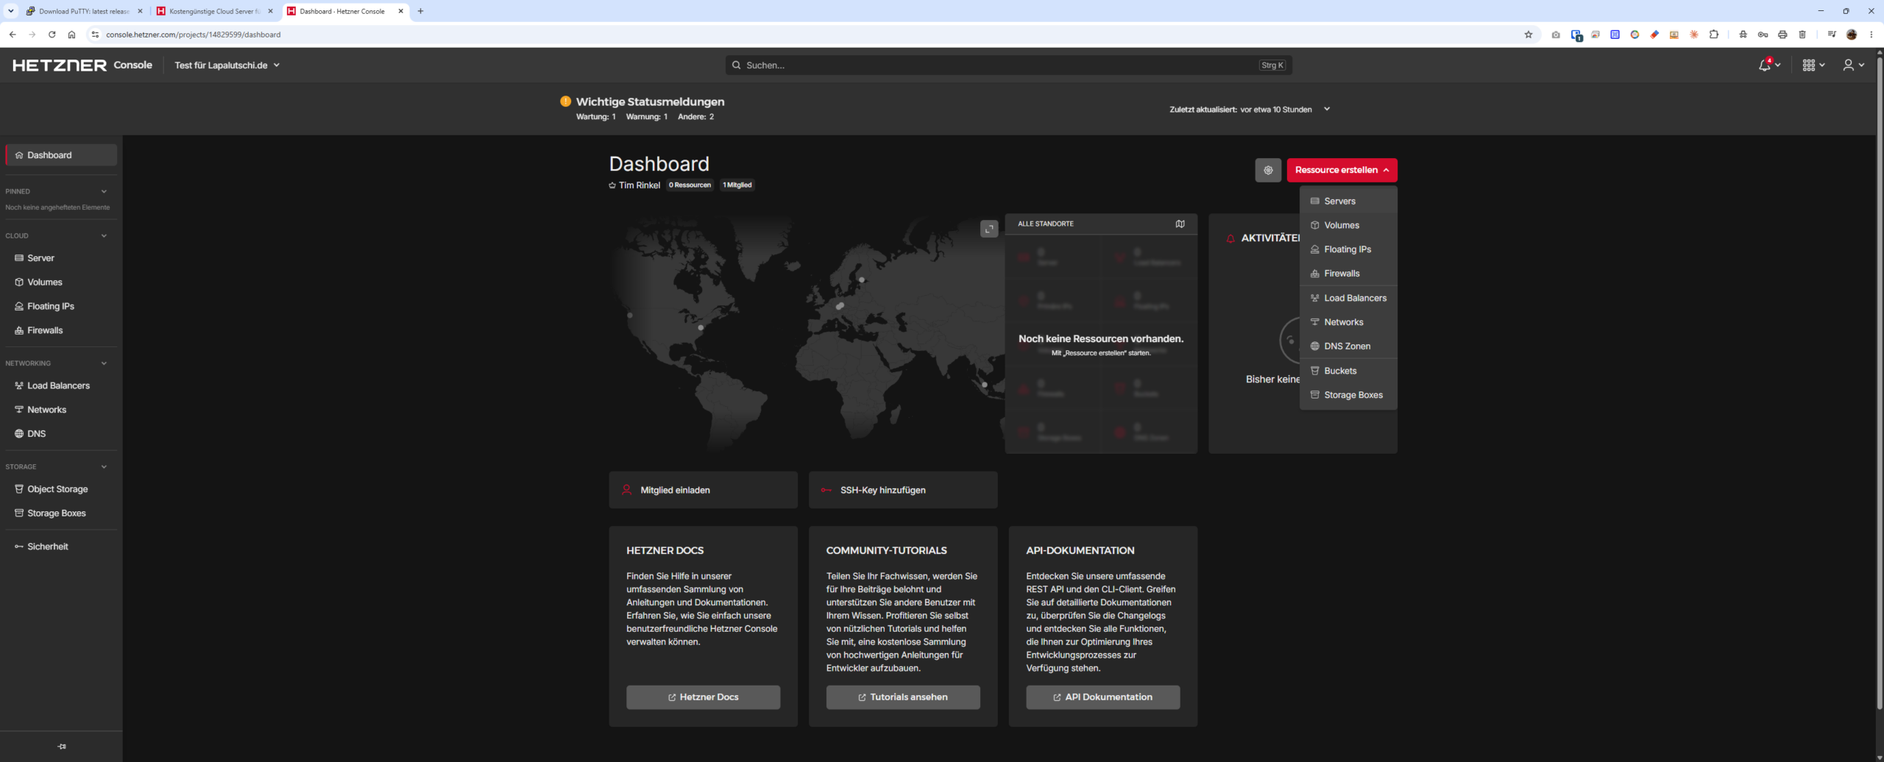1884x762 pixels.
Task: Open Sicherheit in the sidebar
Action: pos(61,546)
